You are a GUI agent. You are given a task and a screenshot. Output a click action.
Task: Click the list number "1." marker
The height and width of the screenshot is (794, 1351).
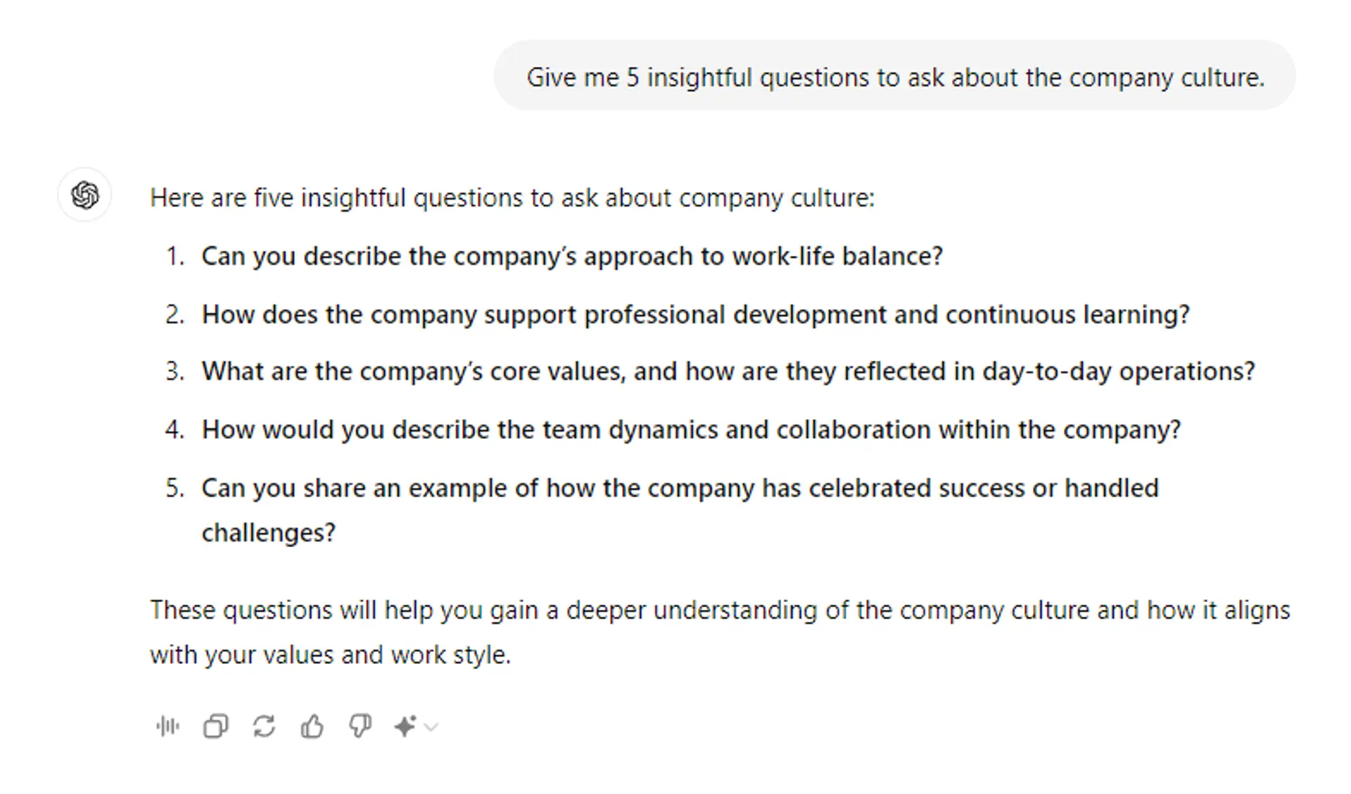[x=175, y=256]
